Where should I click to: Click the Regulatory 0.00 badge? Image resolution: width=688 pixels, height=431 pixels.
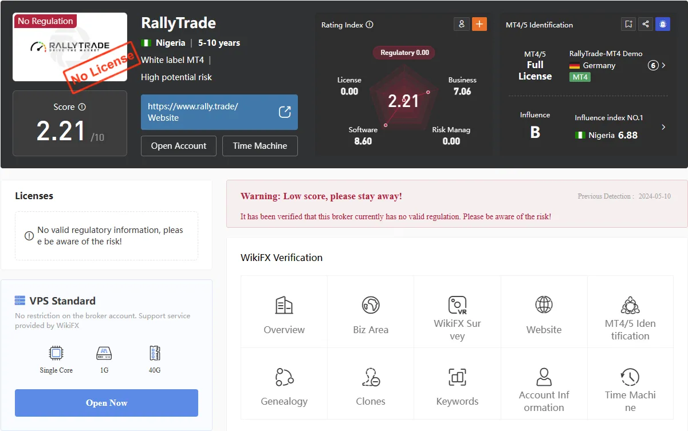click(x=404, y=53)
